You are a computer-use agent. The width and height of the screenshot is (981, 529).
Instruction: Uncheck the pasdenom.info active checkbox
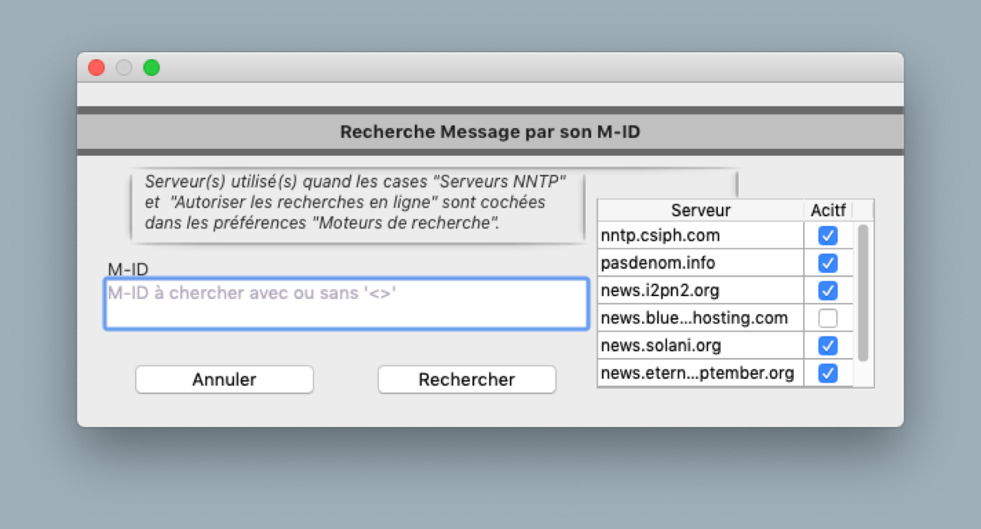coord(828,263)
